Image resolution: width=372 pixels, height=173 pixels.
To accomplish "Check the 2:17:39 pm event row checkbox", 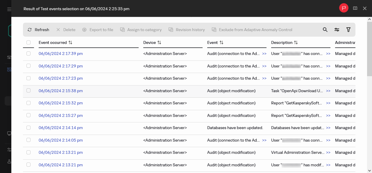I will pos(28,53).
